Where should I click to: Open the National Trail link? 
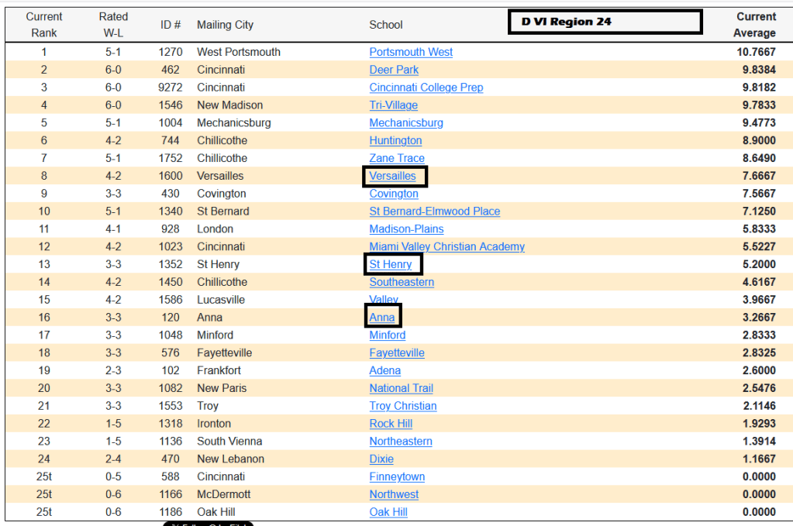[401, 388]
